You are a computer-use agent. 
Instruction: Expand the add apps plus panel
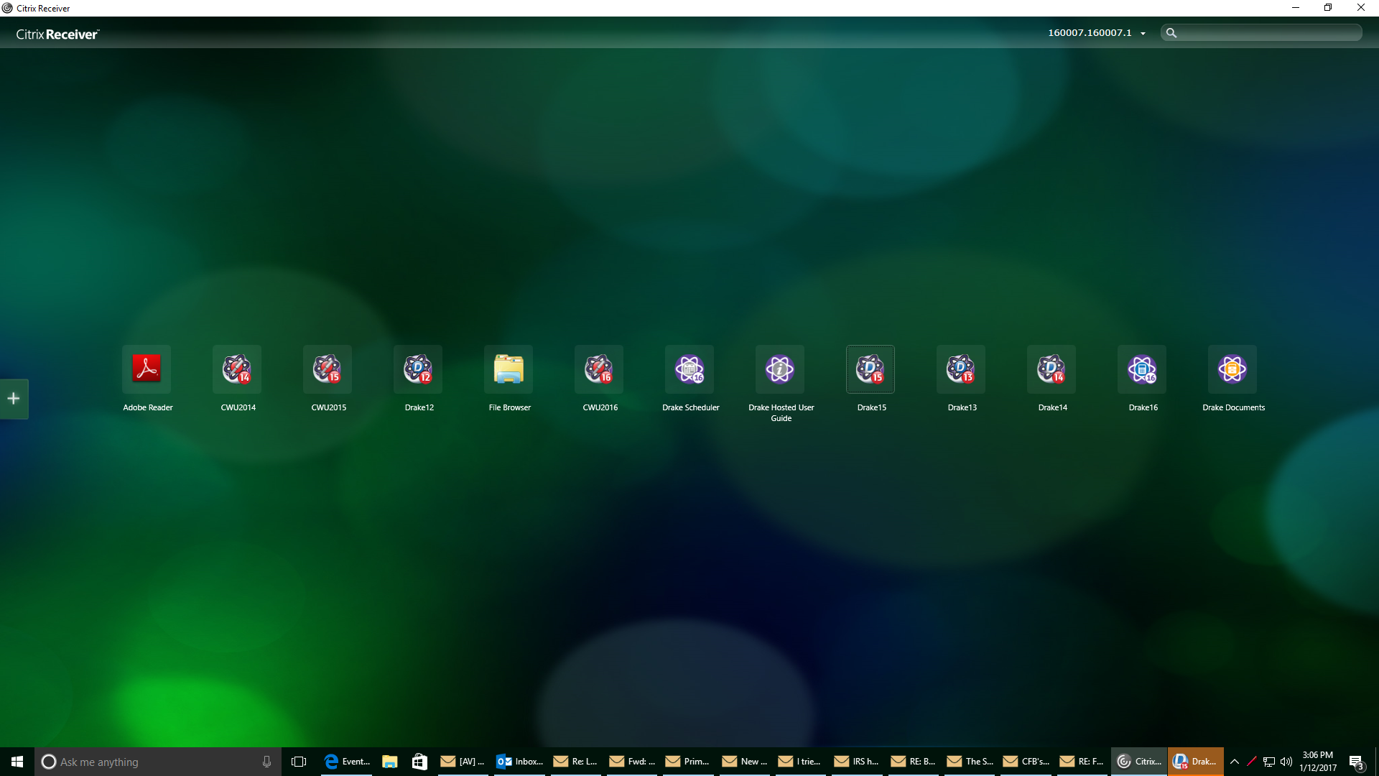(x=14, y=399)
